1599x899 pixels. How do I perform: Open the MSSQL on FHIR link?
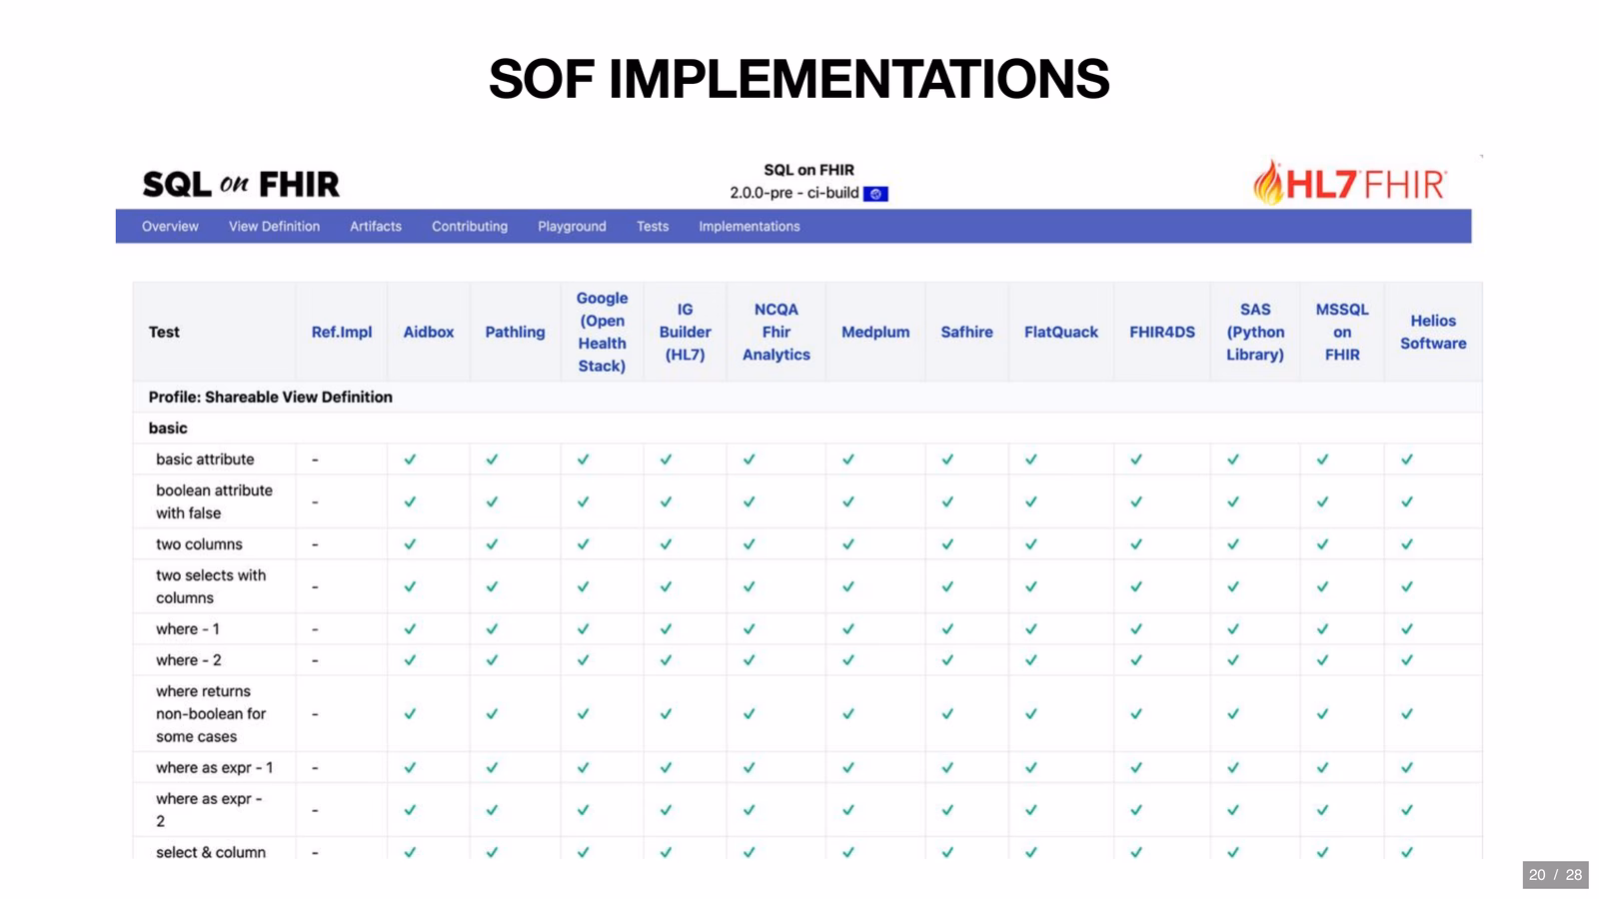[x=1342, y=332]
